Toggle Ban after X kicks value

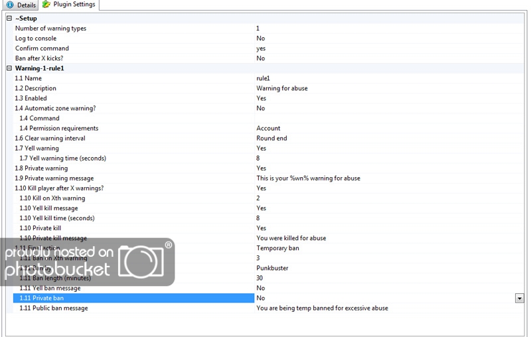click(260, 58)
